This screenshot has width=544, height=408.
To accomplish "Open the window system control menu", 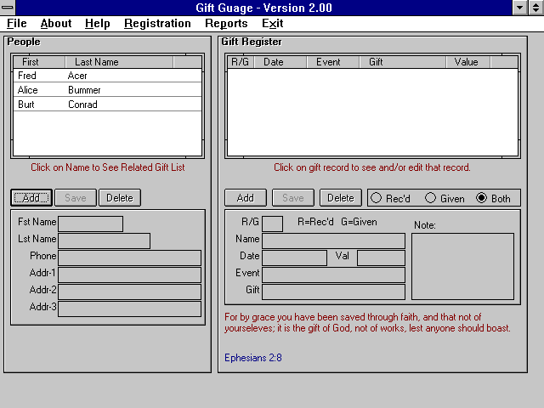I will click(x=8, y=8).
